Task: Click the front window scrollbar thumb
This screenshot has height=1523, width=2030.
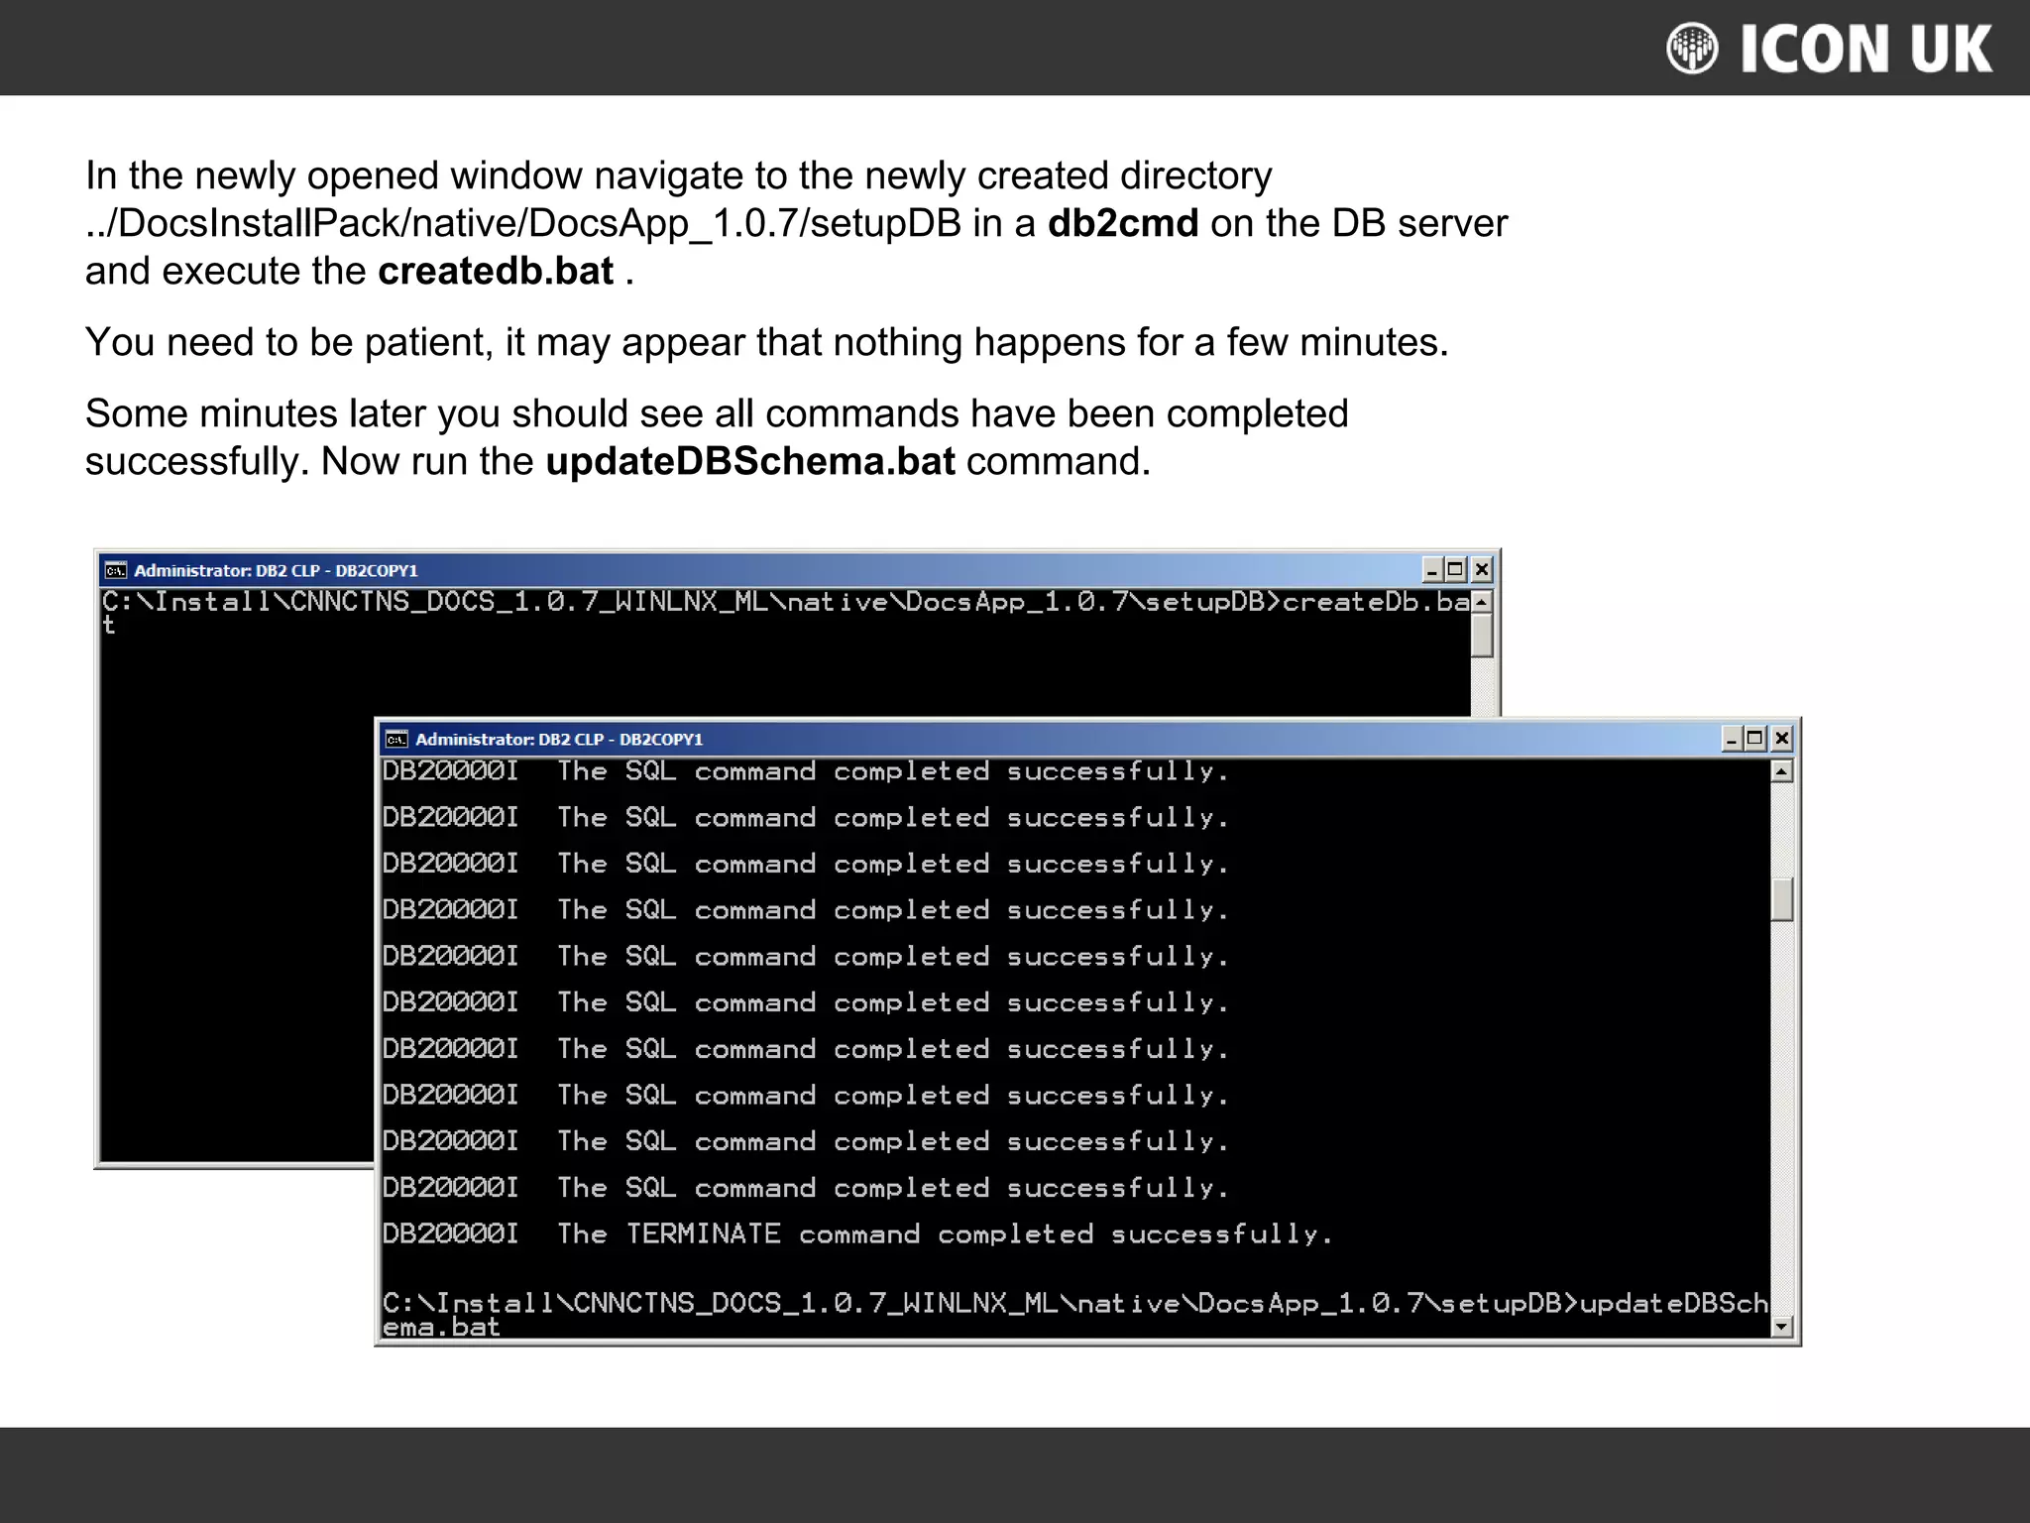Action: click(x=1782, y=899)
